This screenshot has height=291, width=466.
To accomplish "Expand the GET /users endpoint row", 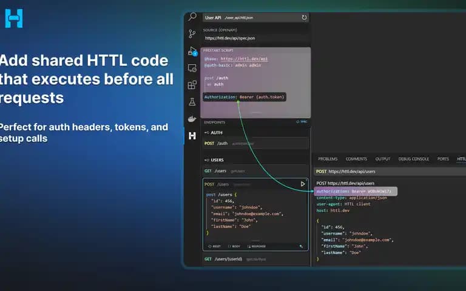I will point(255,171).
